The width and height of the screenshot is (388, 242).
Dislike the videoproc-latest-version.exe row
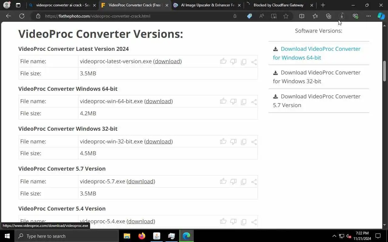[233, 61]
